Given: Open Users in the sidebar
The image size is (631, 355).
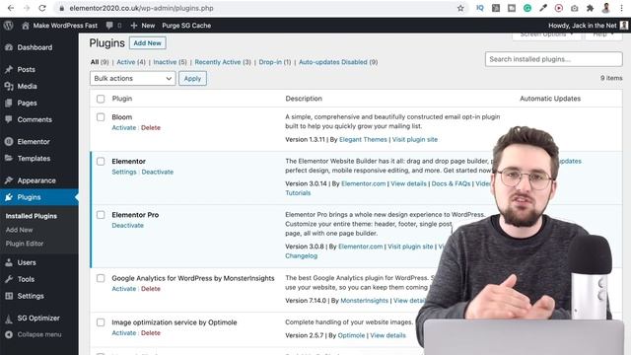Looking at the screenshot, I should (x=27, y=262).
